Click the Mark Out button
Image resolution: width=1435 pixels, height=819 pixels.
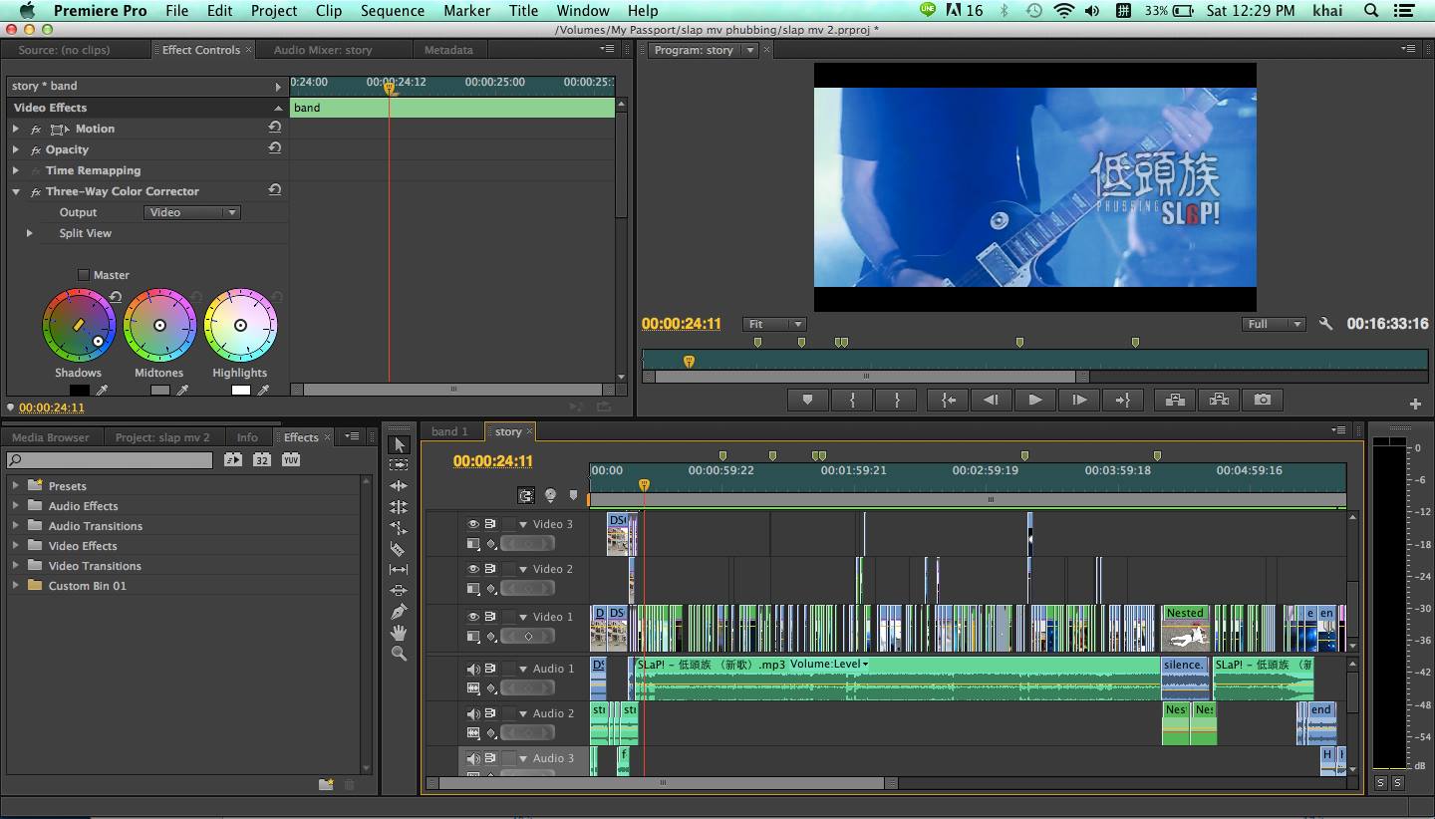click(896, 400)
